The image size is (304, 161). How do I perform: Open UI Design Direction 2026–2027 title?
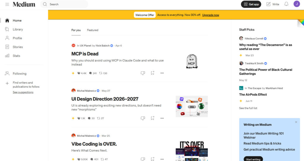[x=105, y=99]
